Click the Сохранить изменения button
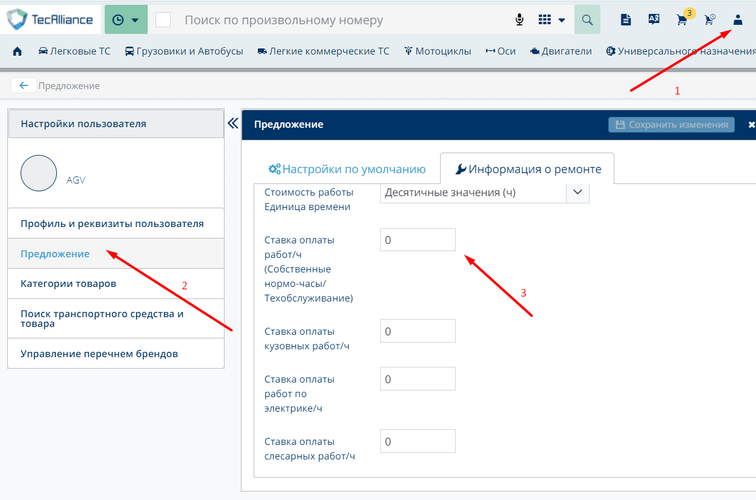The width and height of the screenshot is (756, 500). pos(671,125)
